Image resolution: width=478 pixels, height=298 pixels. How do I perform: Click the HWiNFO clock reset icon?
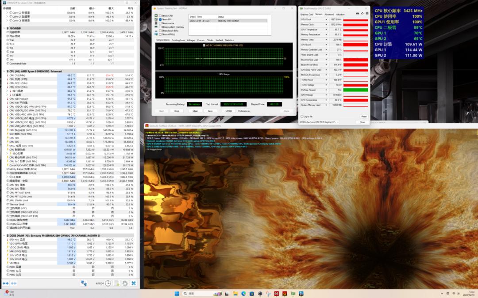(x=108, y=283)
